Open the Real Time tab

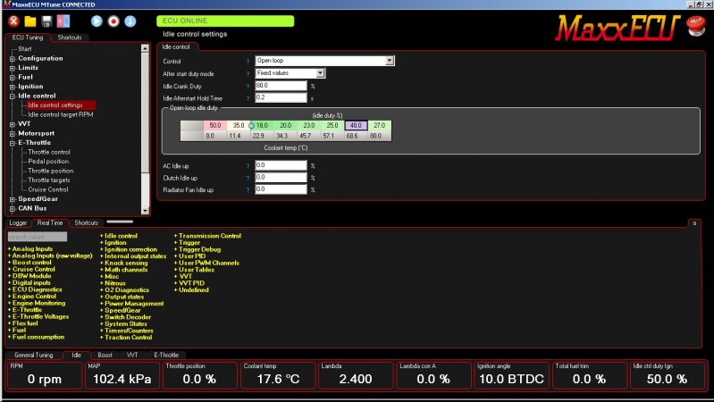pyautogui.click(x=50, y=222)
